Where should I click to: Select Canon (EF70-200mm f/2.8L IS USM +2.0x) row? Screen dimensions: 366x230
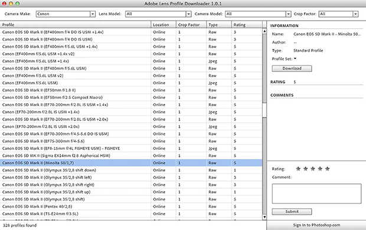(x=131, y=126)
